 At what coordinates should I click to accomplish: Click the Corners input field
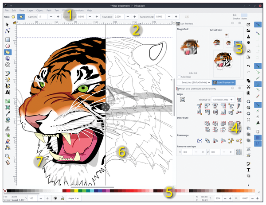(43, 16)
